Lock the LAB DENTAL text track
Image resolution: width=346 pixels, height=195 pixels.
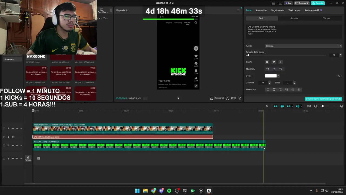point(8,137)
